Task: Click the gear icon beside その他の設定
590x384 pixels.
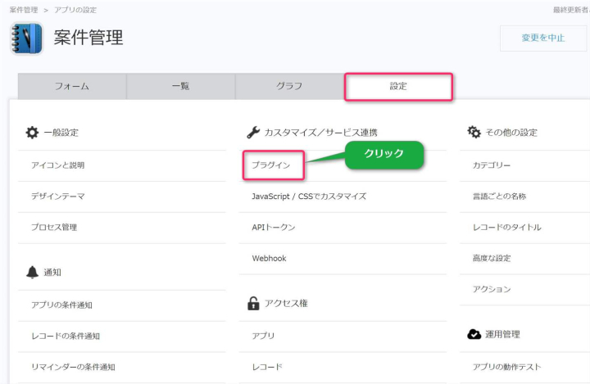Action: [x=474, y=132]
